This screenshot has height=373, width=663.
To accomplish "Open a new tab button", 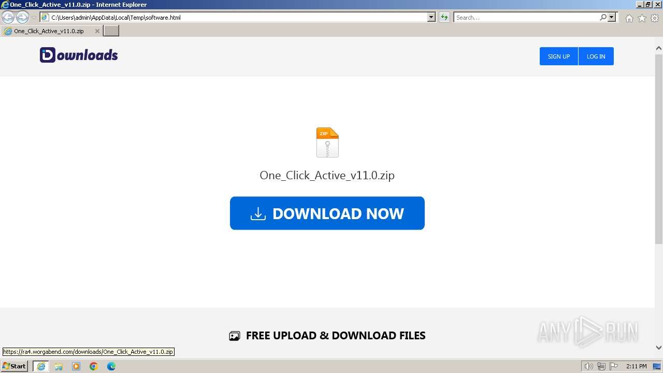I will (x=111, y=31).
